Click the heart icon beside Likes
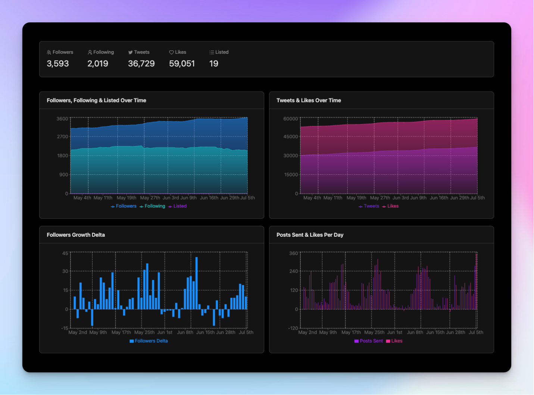Image resolution: width=534 pixels, height=395 pixels. click(171, 53)
